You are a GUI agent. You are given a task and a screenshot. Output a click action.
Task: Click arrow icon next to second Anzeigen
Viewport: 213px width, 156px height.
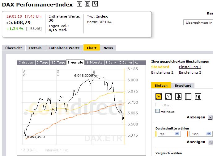pos(210,142)
